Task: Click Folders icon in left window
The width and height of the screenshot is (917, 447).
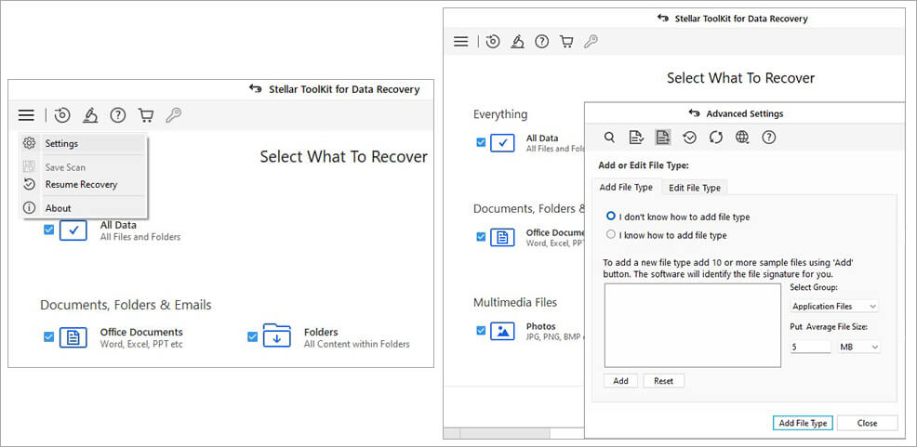Action: point(276,335)
